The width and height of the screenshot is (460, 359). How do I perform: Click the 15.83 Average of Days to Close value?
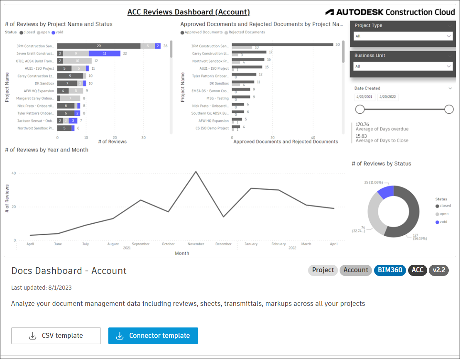[x=361, y=136]
